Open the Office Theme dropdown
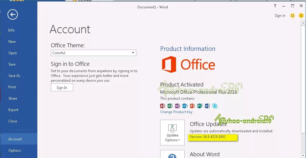 click(x=94, y=53)
